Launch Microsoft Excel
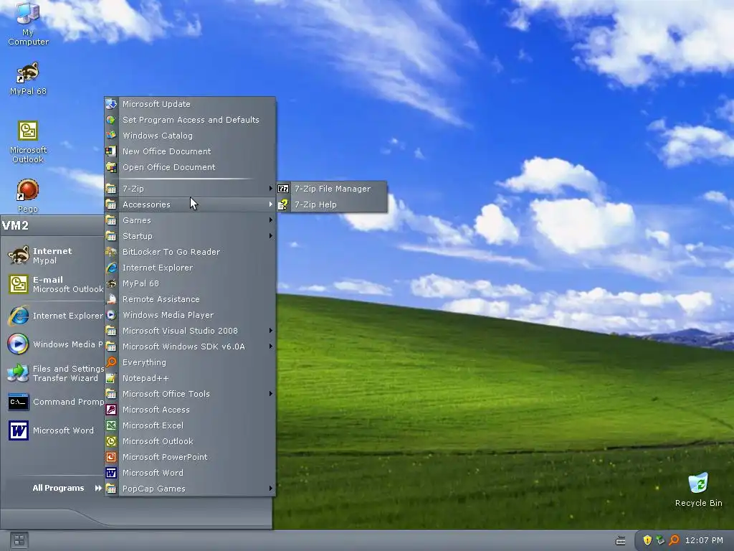The height and width of the screenshot is (551, 734). [x=190, y=425]
